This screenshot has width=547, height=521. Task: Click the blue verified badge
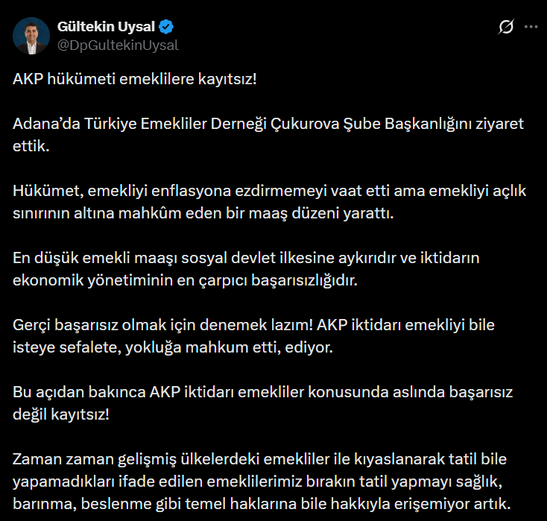(x=167, y=27)
